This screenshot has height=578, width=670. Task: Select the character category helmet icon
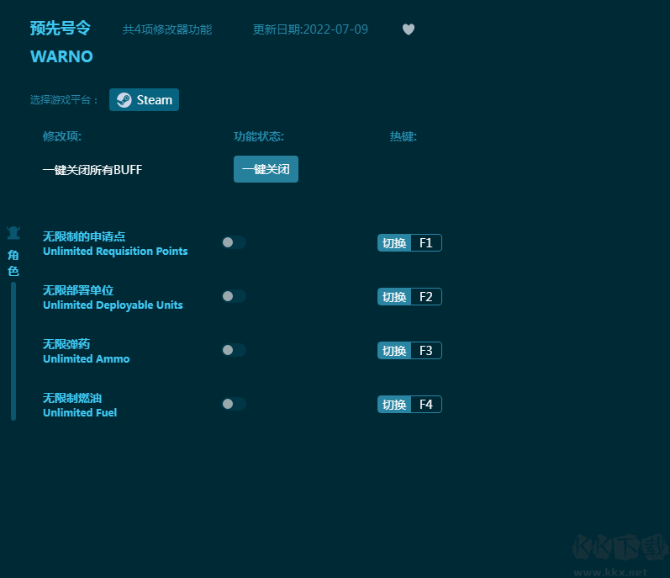click(13, 232)
